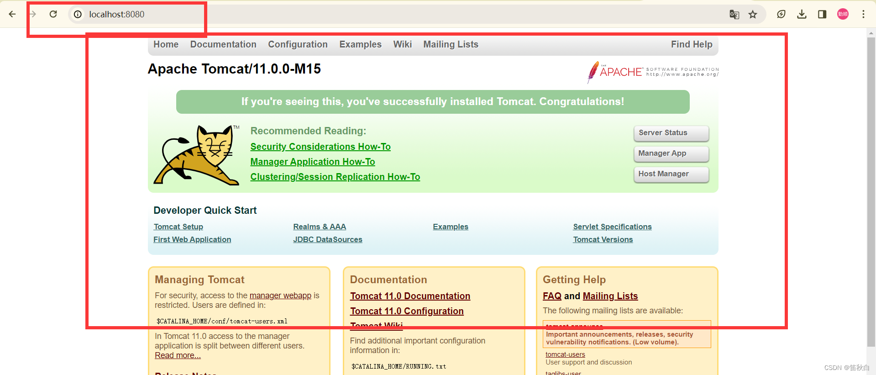Open the JDBC DataSources link
Image resolution: width=876 pixels, height=375 pixels.
click(x=328, y=239)
